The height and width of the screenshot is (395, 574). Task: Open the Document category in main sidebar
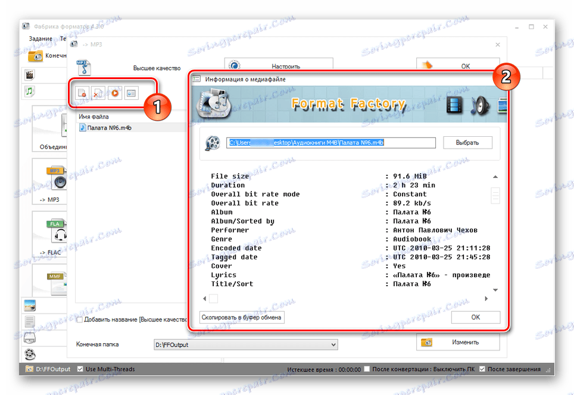pyautogui.click(x=30, y=321)
